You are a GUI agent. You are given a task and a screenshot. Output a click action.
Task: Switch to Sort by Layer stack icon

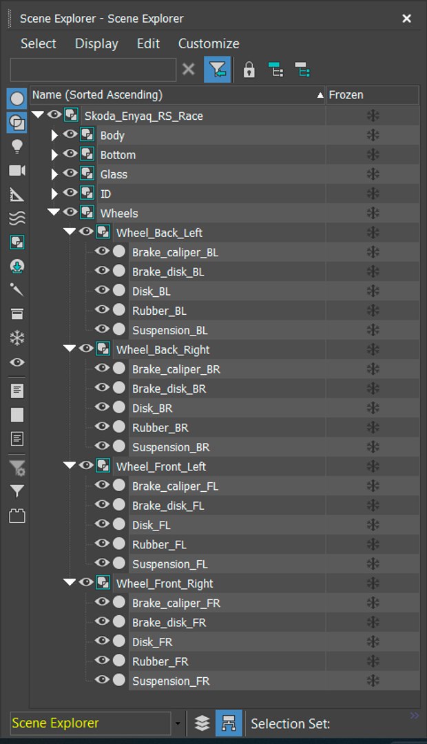pyautogui.click(x=202, y=723)
